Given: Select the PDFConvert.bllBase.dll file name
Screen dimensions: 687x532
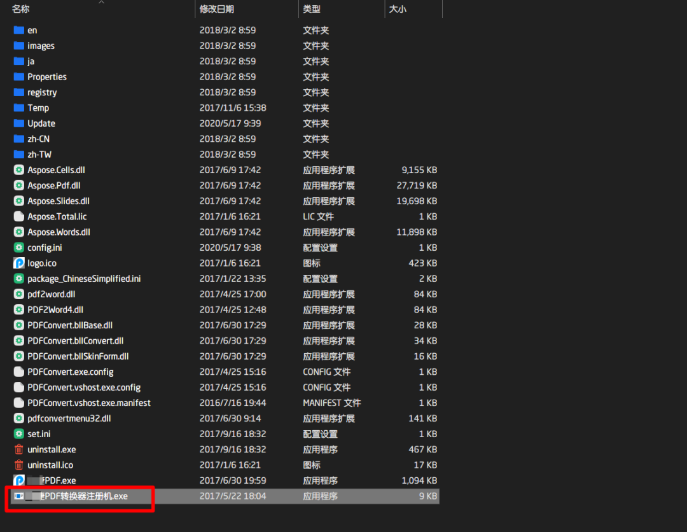Looking at the screenshot, I should coord(70,325).
